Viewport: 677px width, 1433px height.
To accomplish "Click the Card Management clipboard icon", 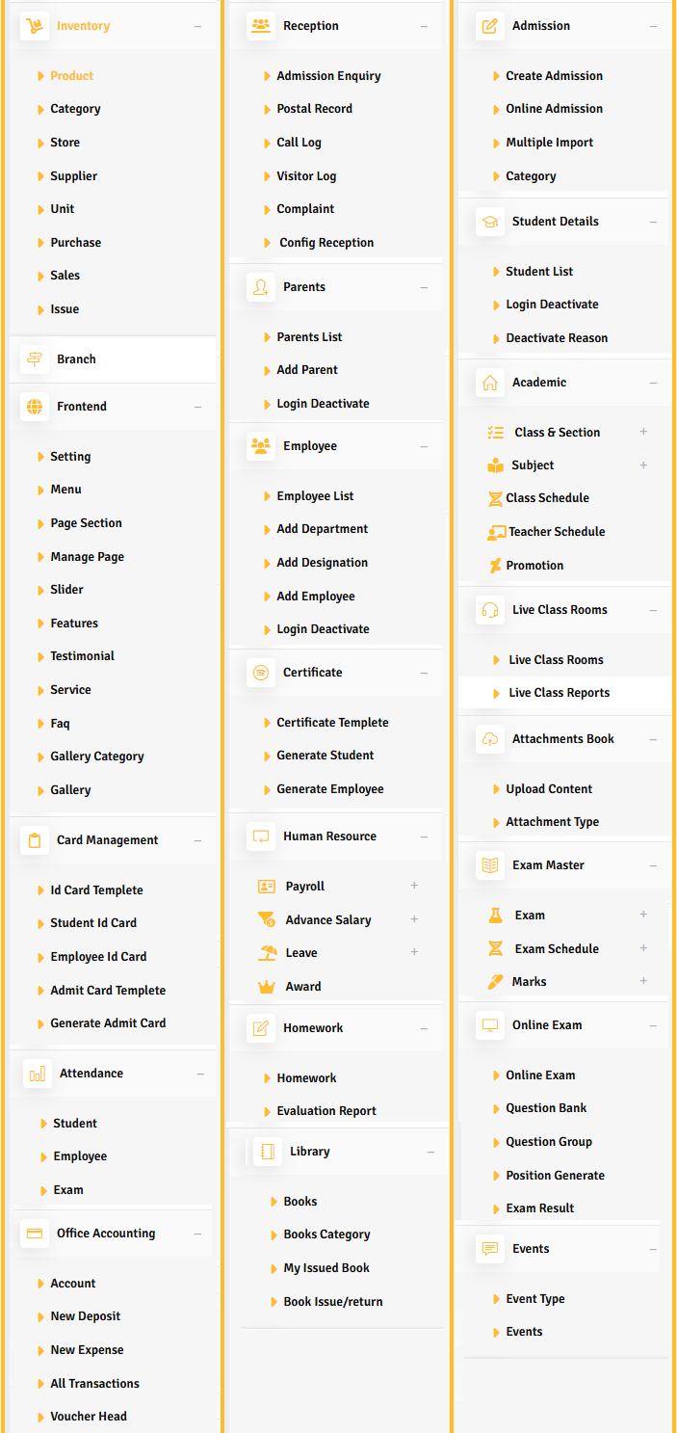I will pos(35,840).
